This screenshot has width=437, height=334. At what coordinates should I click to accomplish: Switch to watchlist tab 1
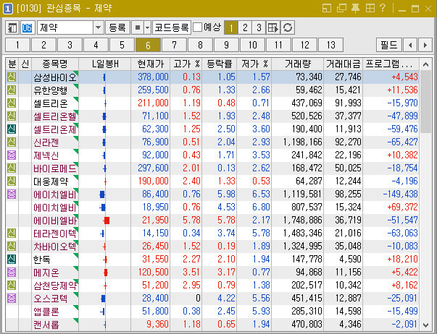(x=17, y=45)
